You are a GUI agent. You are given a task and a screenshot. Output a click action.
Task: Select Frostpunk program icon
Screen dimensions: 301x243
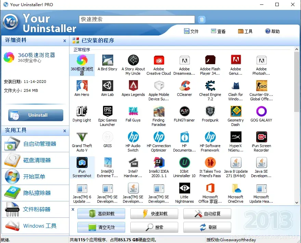210,111
